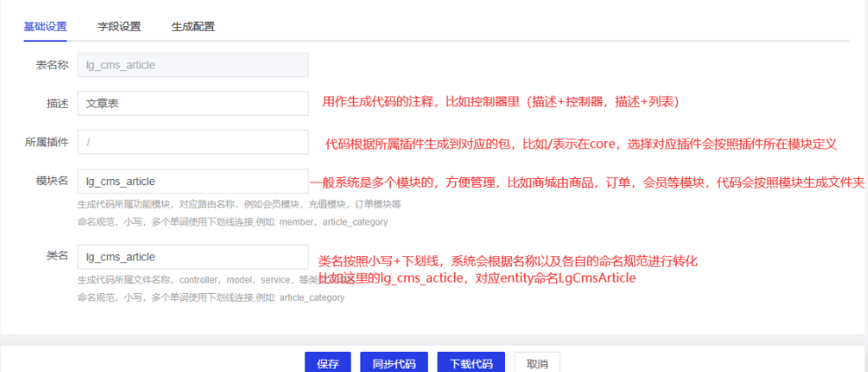Go to the 生成配置 tab
The width and height of the screenshot is (868, 372).
tap(193, 26)
